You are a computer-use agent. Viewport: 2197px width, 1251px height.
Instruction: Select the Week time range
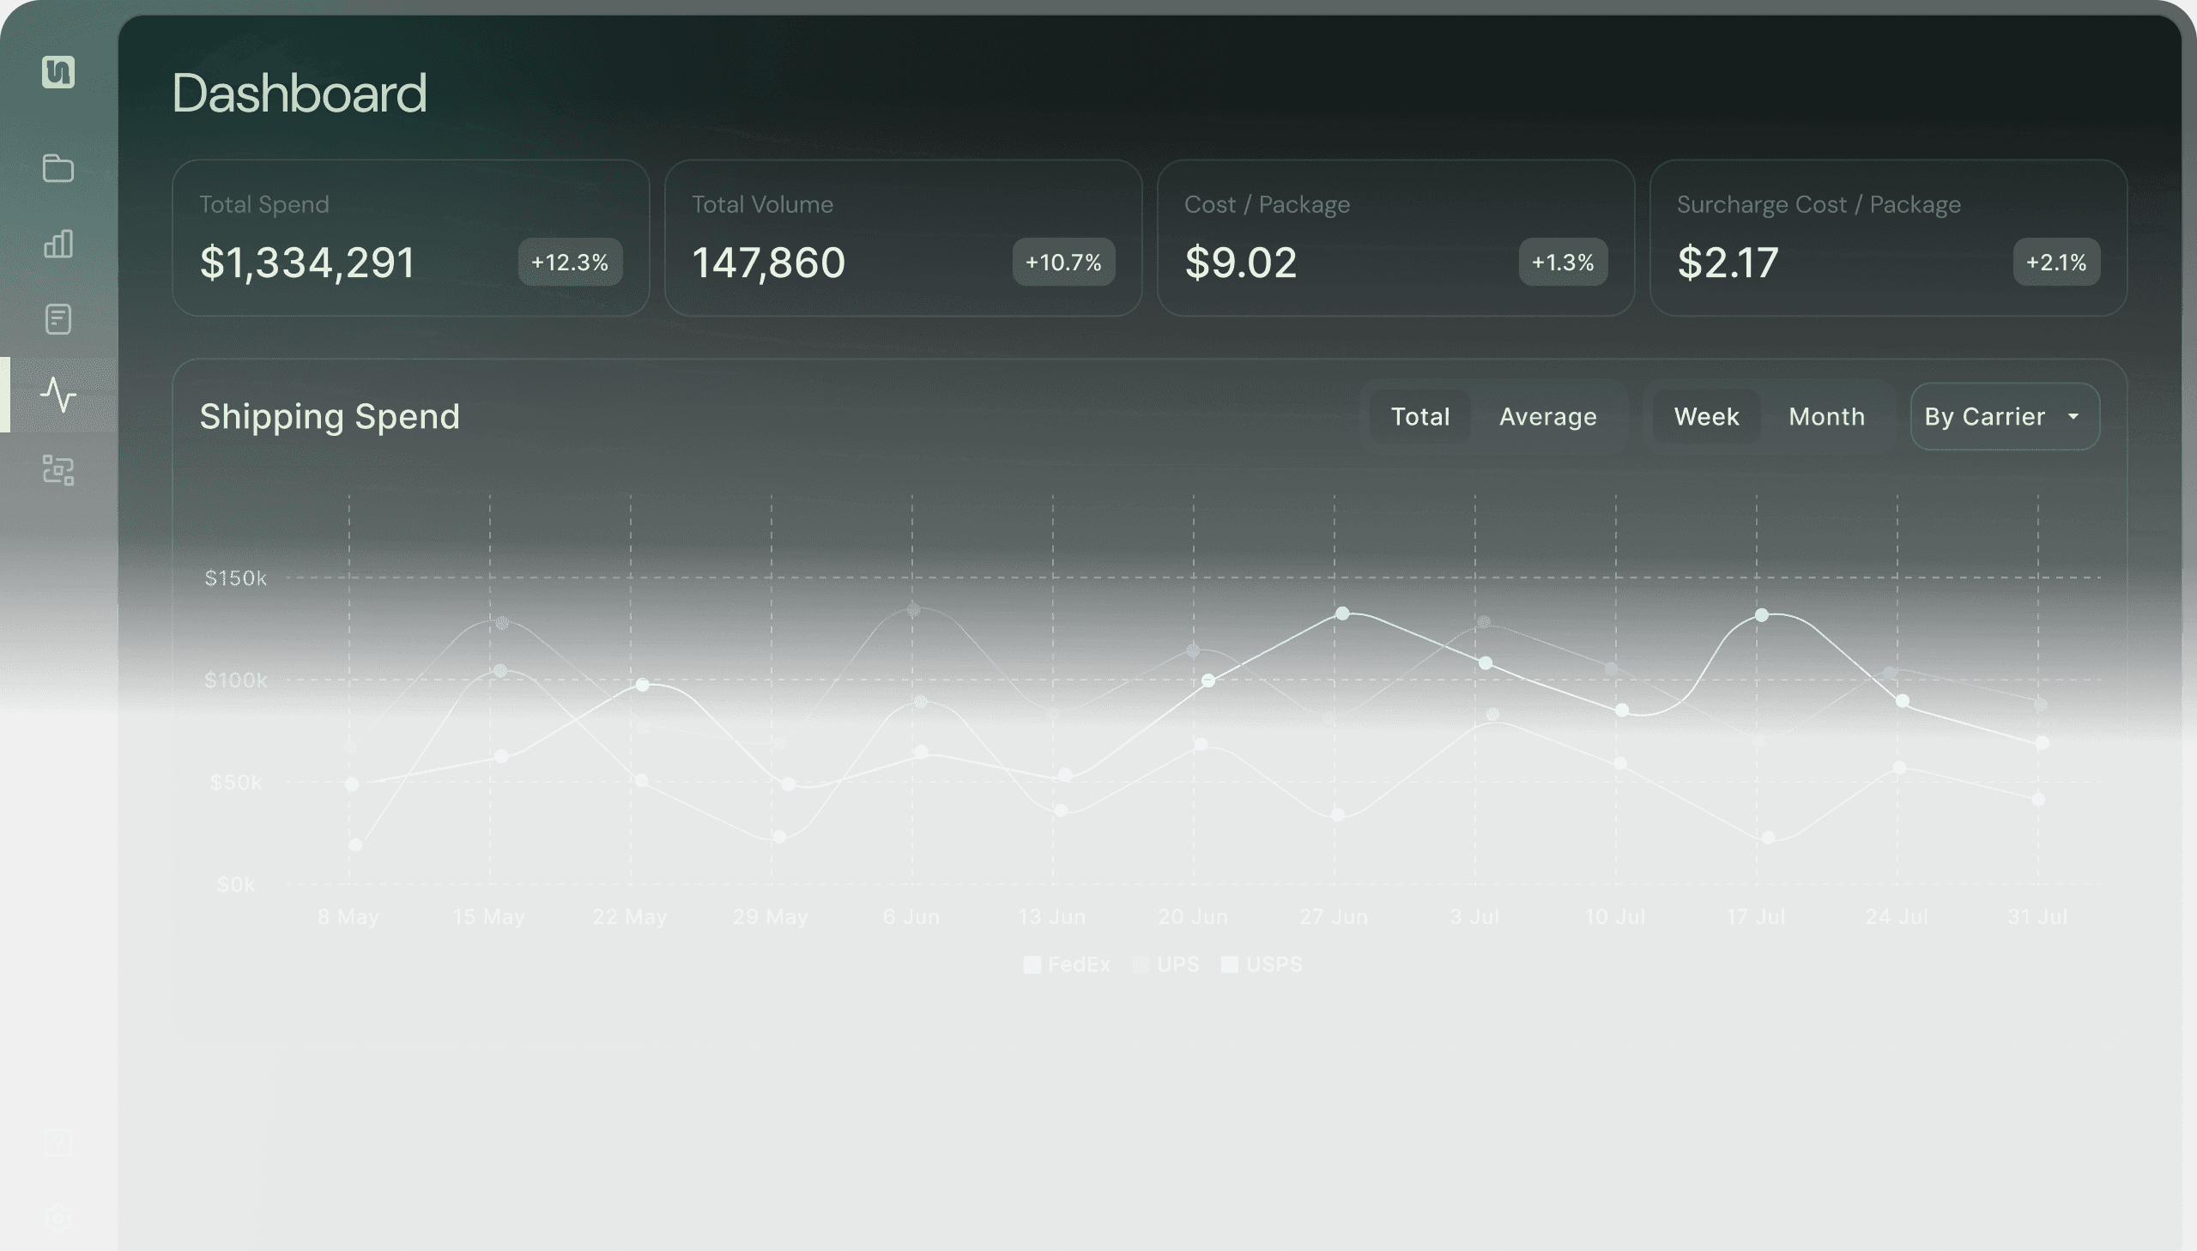(x=1705, y=417)
